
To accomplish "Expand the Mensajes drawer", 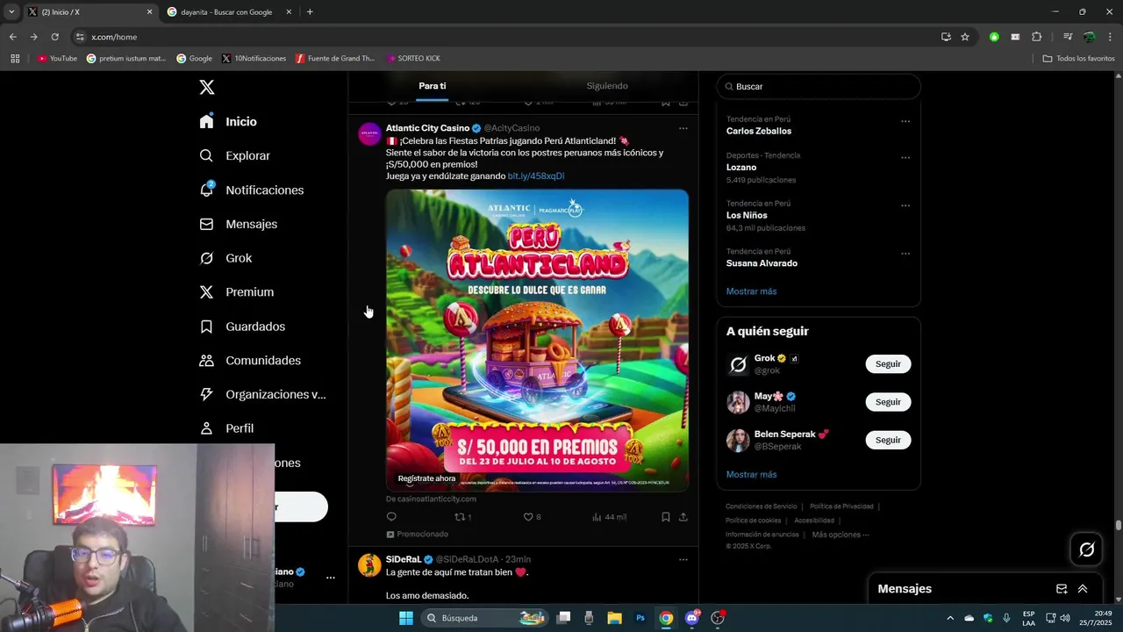I will pos(1083,589).
